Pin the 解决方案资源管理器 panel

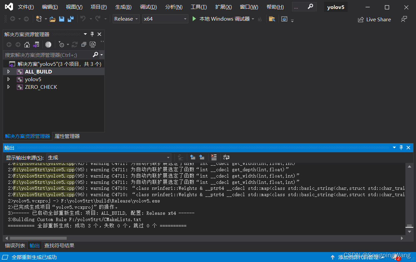tap(92, 34)
